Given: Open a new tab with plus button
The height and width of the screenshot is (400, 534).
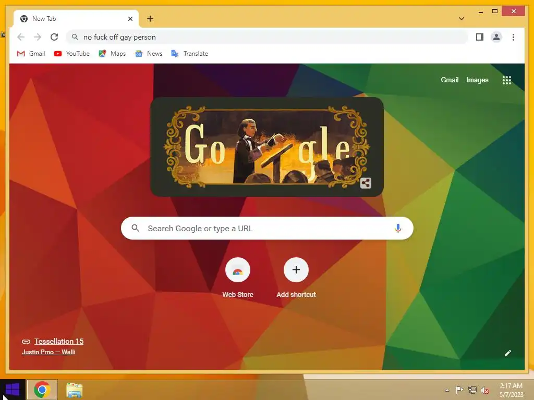Looking at the screenshot, I should pyautogui.click(x=150, y=19).
